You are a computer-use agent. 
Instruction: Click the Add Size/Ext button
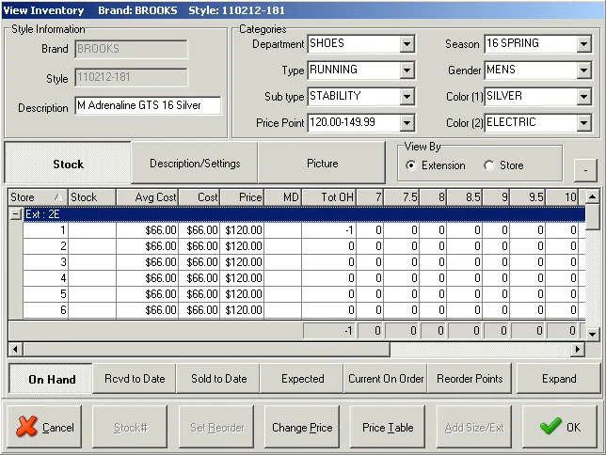tap(474, 427)
